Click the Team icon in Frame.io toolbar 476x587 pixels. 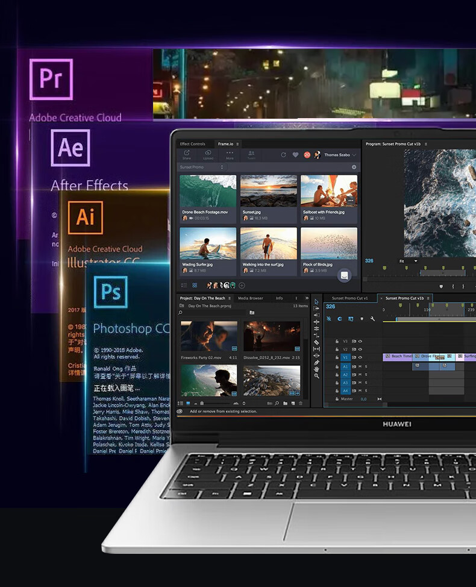[x=251, y=152]
